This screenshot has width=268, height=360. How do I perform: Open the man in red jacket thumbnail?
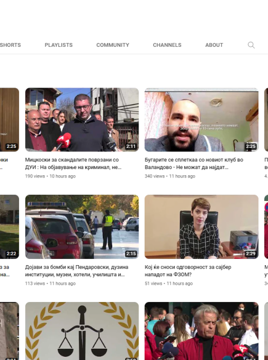coord(202,331)
